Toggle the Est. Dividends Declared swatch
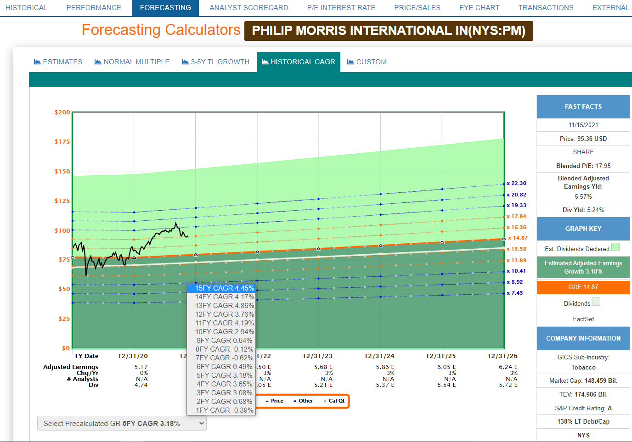The width and height of the screenshot is (632, 442). pyautogui.click(x=615, y=247)
